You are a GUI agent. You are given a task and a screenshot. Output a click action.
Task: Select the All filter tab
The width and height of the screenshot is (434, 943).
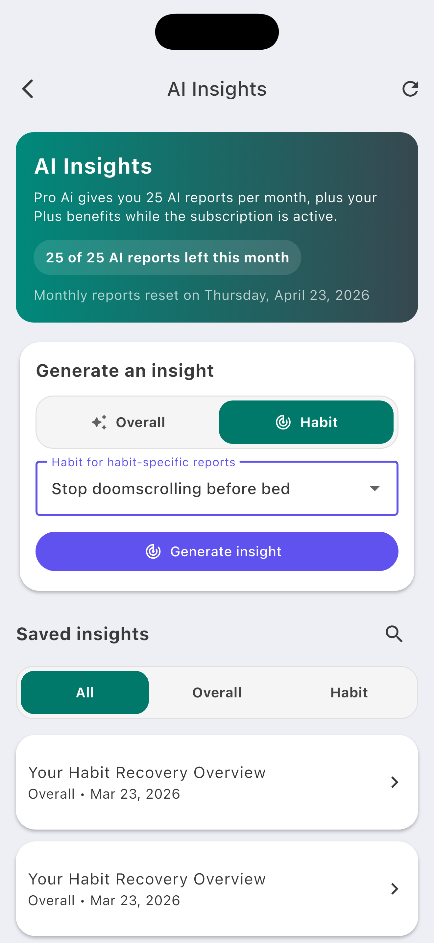tap(84, 692)
